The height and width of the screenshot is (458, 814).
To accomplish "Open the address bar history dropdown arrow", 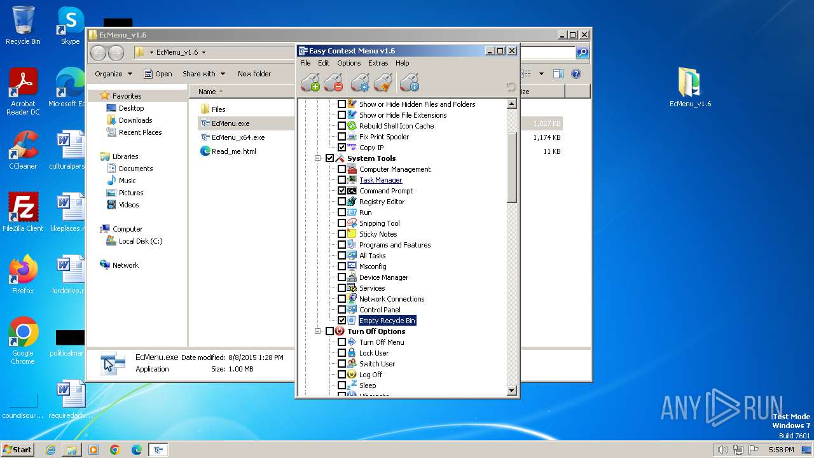I will point(203,53).
